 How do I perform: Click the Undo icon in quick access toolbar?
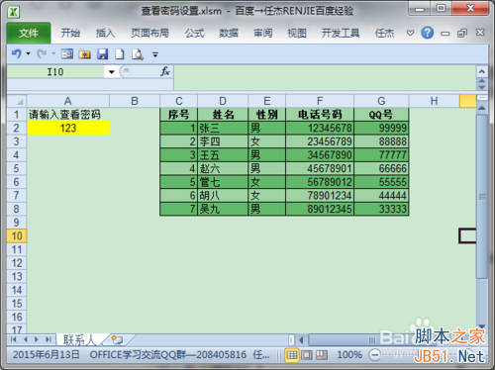[16, 53]
